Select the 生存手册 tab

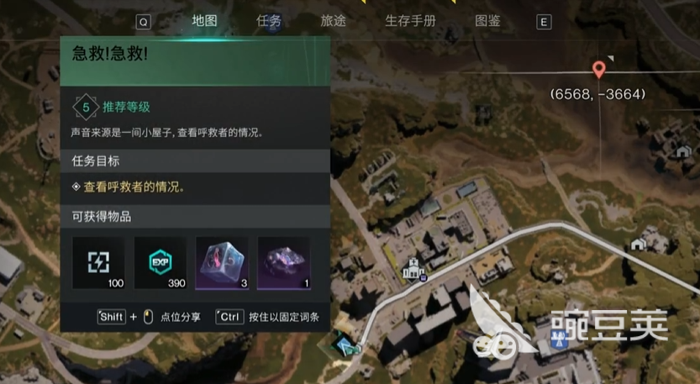(410, 20)
